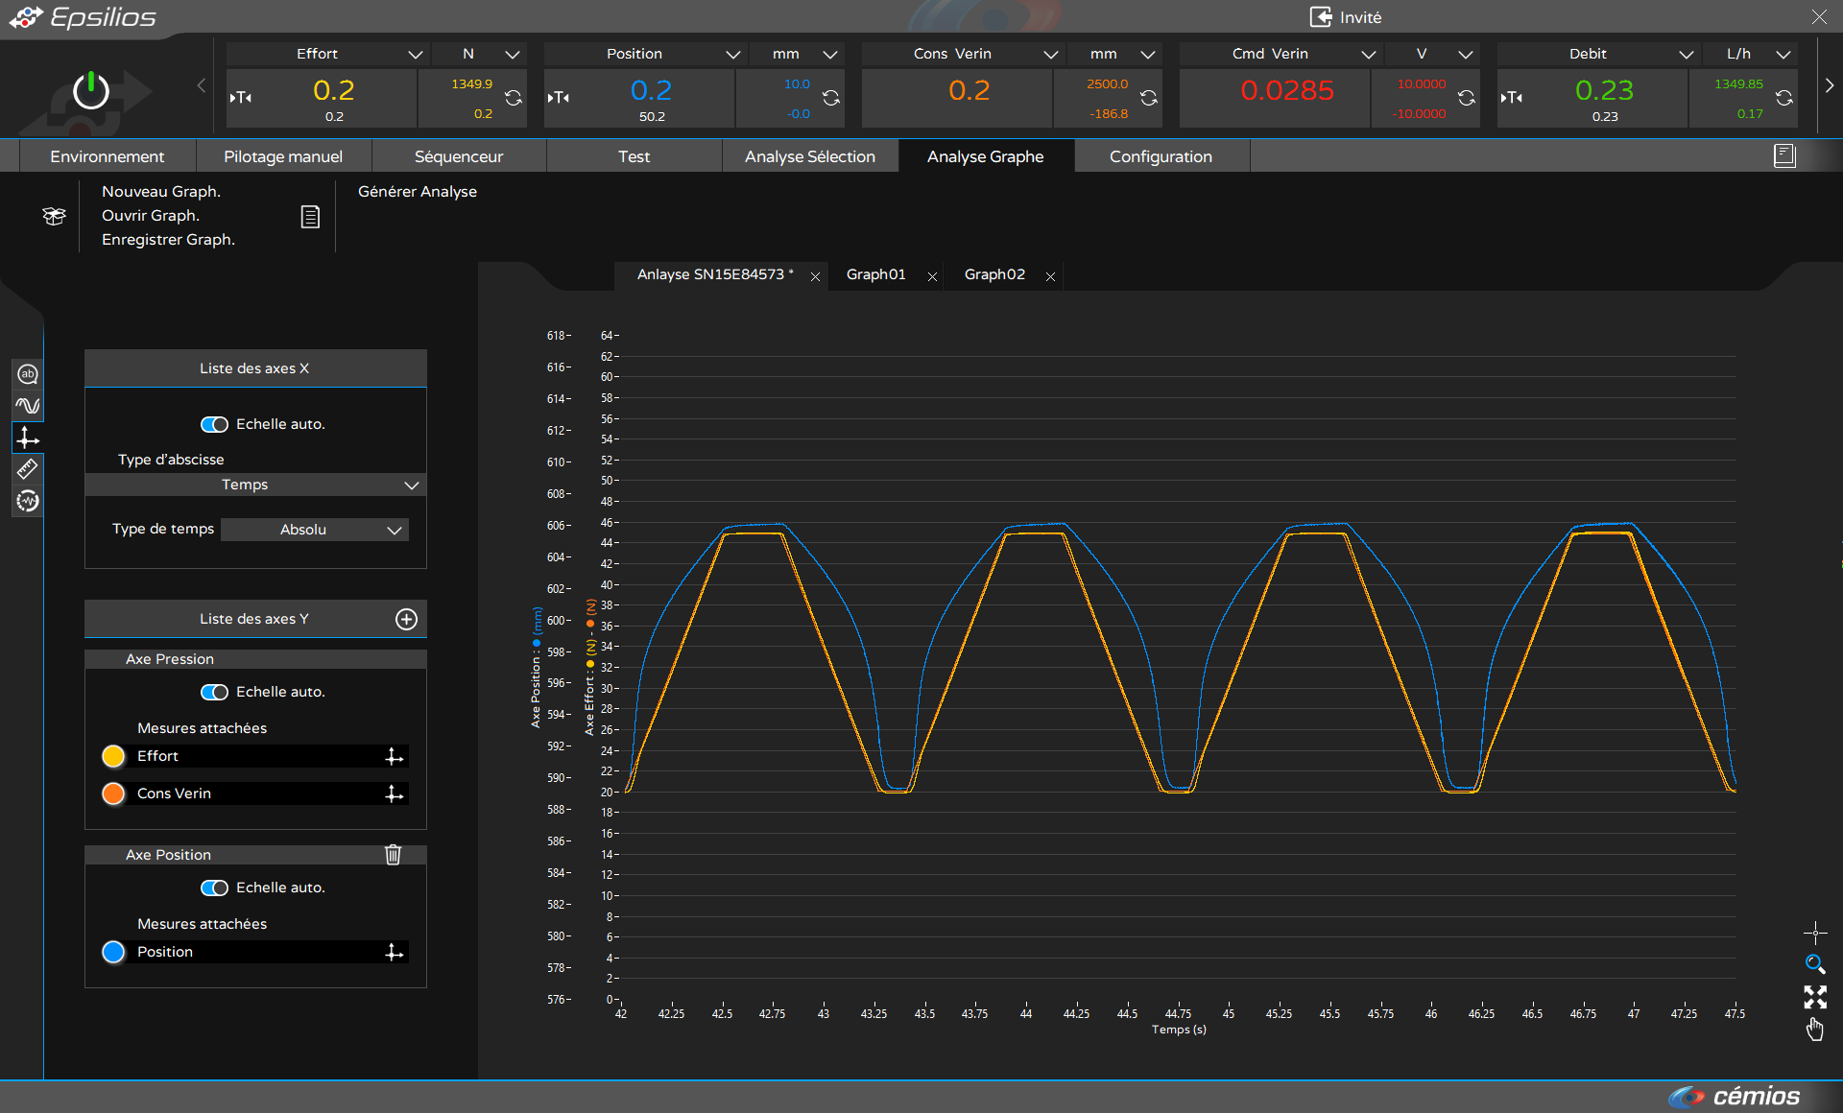Delete the Axe Position with trash icon
Image resolution: width=1843 pixels, height=1113 pixels.
[393, 854]
